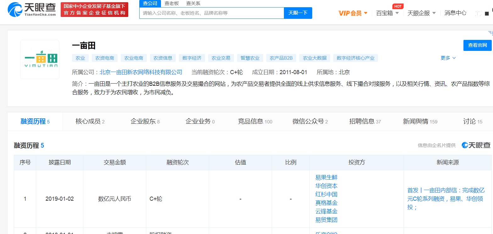Viewport: 493px width, 234px height.
Task: Click the 数字经济核心产业 tag
Action: pos(356,58)
